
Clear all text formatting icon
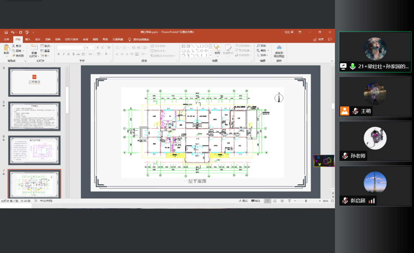click(x=109, y=47)
